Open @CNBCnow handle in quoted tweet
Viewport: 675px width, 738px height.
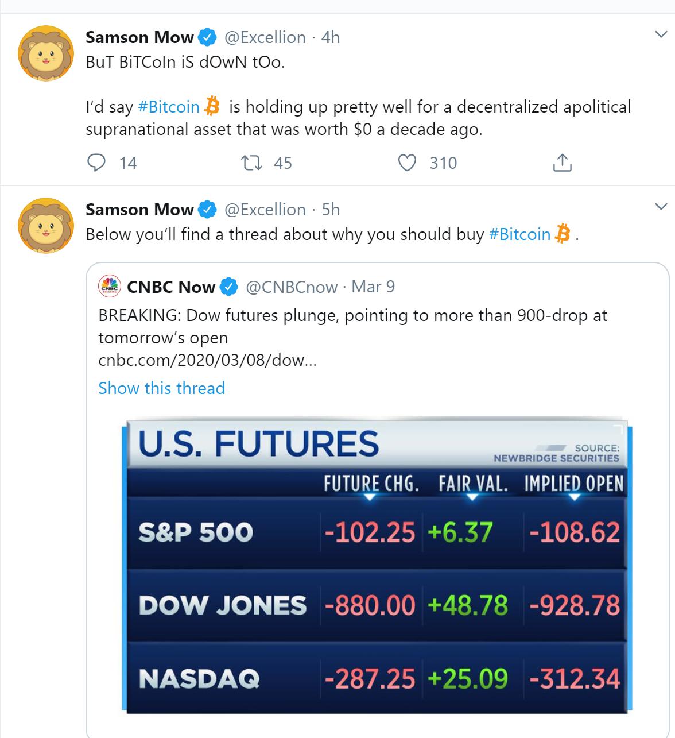(292, 287)
